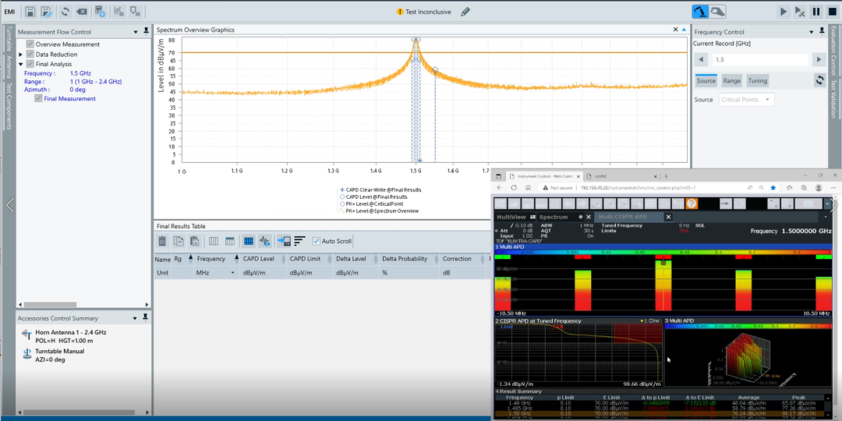Click the Test Inconclusive pencil edit icon

(465, 11)
